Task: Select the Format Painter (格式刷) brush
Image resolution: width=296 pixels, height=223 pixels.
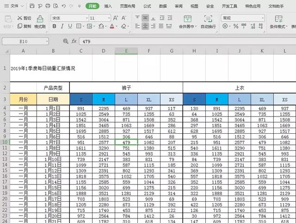Action: [x=40, y=22]
